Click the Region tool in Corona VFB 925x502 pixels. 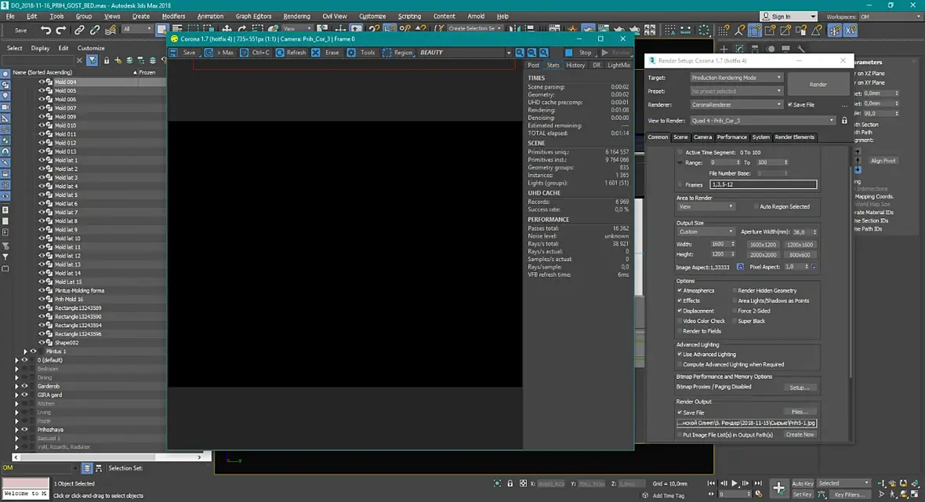[398, 53]
